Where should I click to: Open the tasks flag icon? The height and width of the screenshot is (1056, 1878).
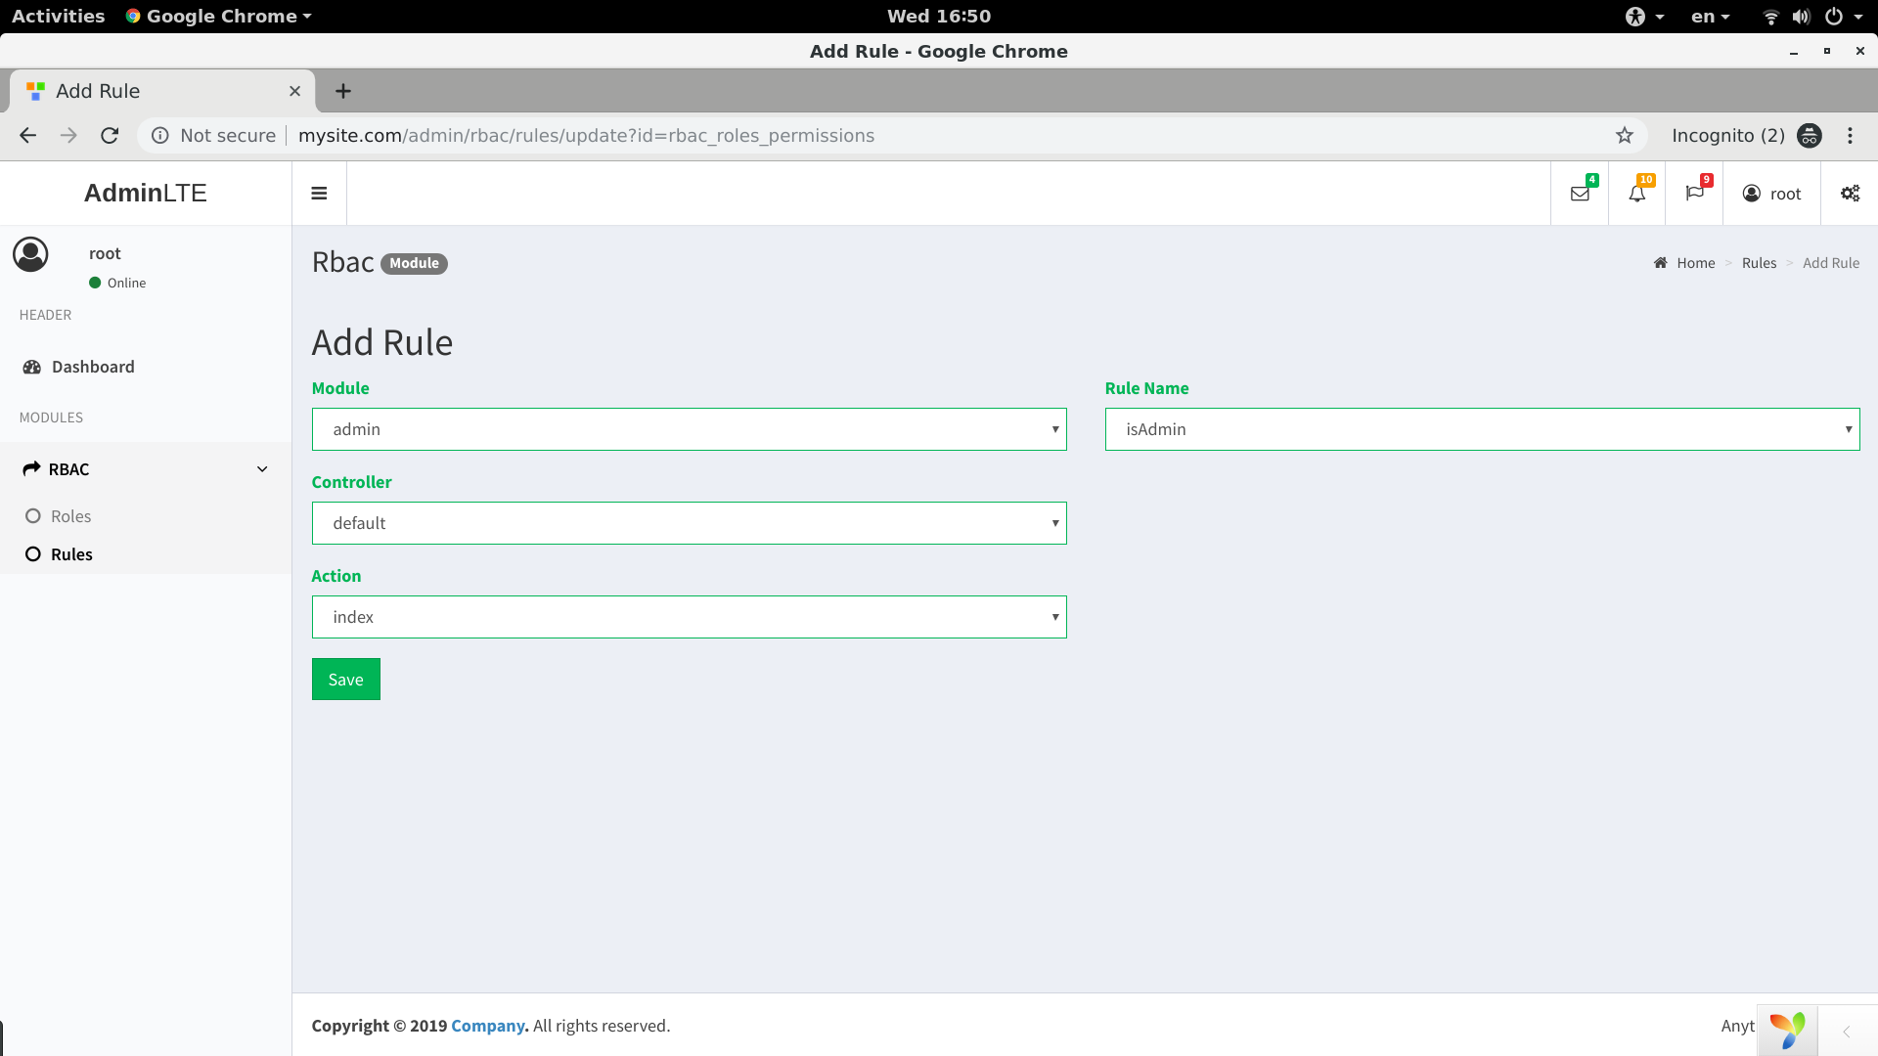(x=1694, y=194)
